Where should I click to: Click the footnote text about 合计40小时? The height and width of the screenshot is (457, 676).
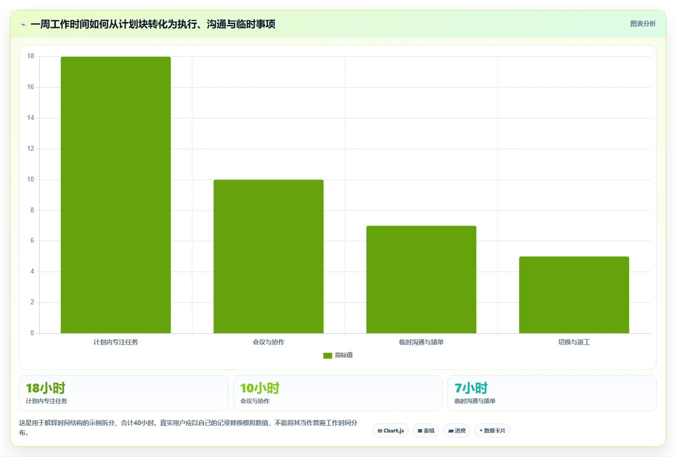[x=188, y=428]
